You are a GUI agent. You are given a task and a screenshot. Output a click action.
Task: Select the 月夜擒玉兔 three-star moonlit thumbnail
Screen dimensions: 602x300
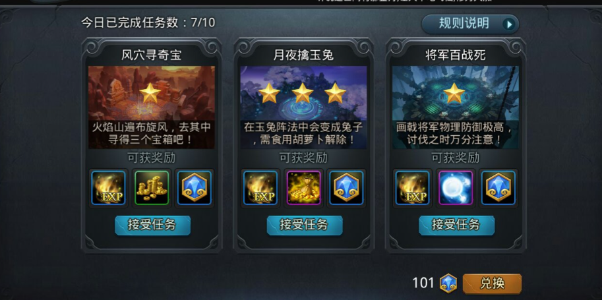(x=304, y=107)
